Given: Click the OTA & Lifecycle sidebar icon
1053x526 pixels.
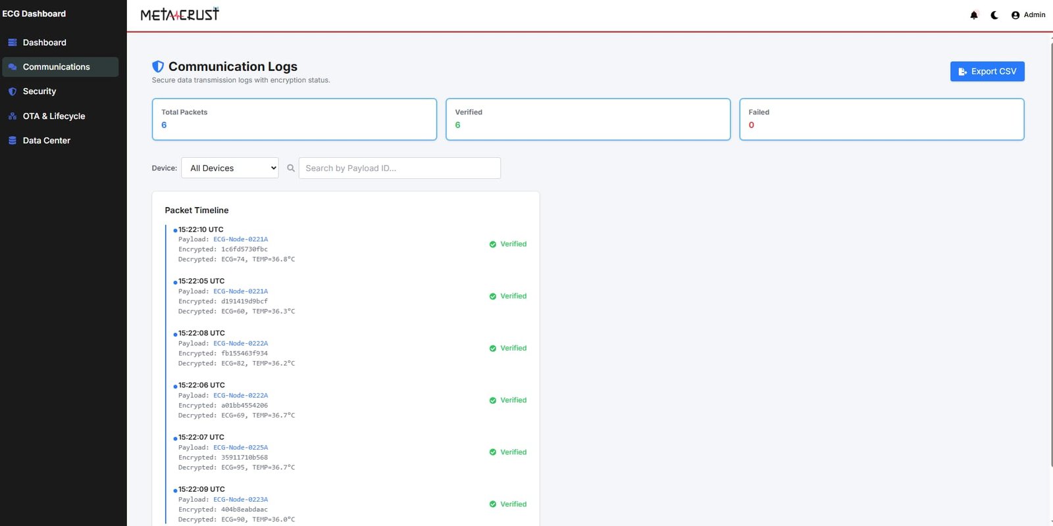Looking at the screenshot, I should click(13, 116).
